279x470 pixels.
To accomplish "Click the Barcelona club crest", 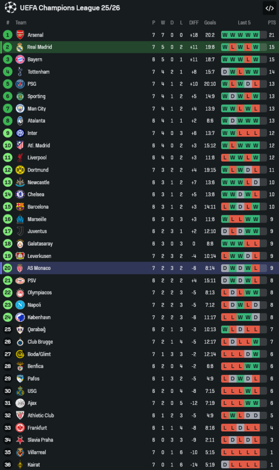I will pos(20,207).
